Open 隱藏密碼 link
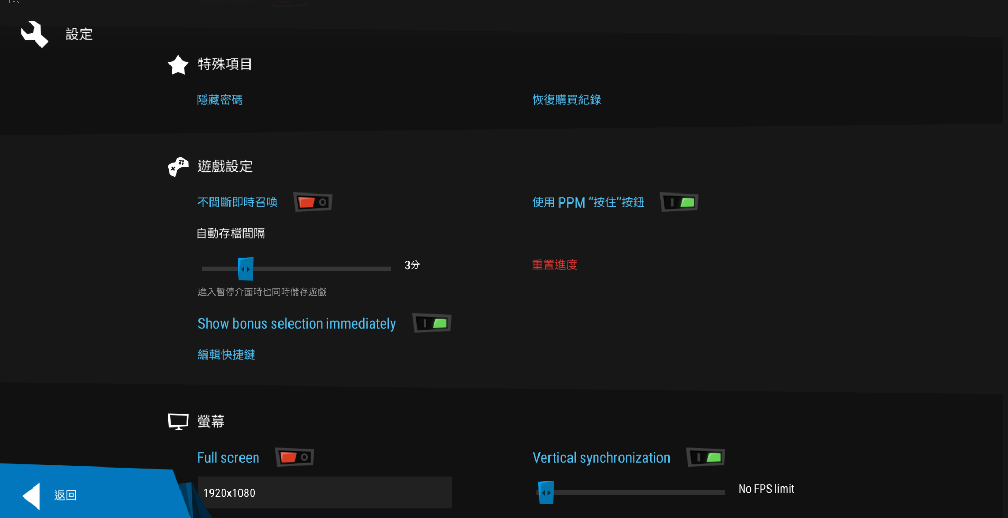1008x518 pixels. click(219, 100)
